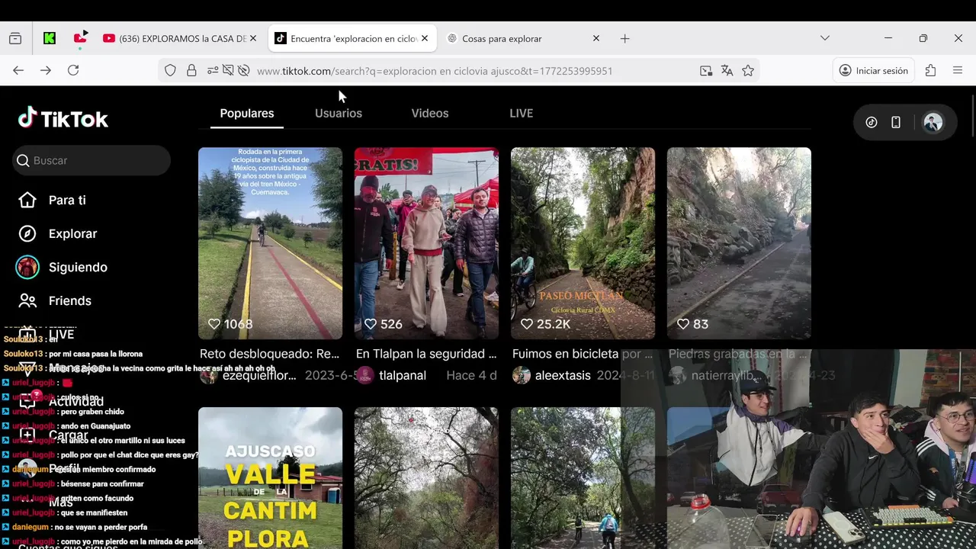Open the profile avatar menu at top right

point(933,122)
